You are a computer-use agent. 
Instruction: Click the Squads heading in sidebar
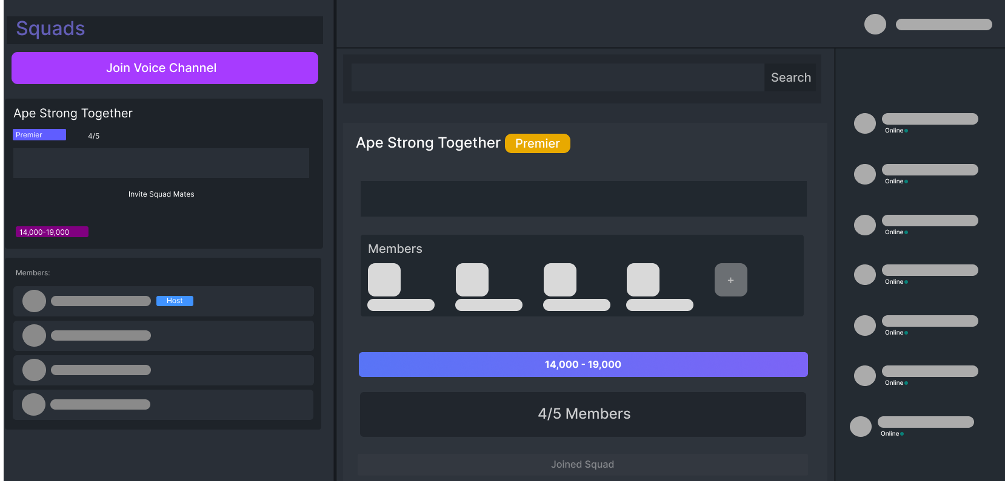tap(50, 28)
